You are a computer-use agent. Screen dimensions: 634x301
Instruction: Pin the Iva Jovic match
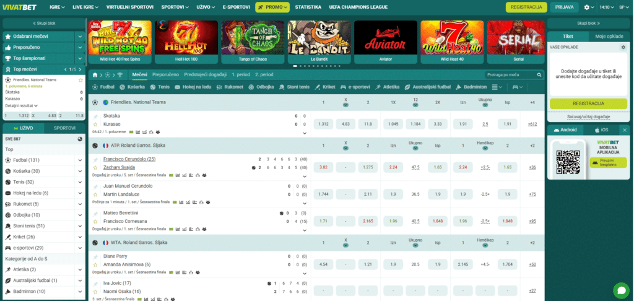(95, 284)
